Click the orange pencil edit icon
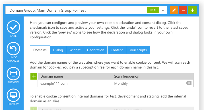 (x=174, y=10)
